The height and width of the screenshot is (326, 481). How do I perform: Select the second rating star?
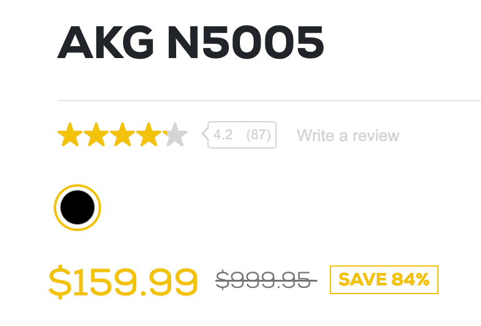pyautogui.click(x=96, y=135)
